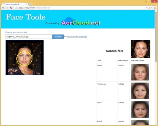This screenshot has width=158, height=126.
Task: Open a new tab next to apps.aercloud.net
Action: pos(31,4)
